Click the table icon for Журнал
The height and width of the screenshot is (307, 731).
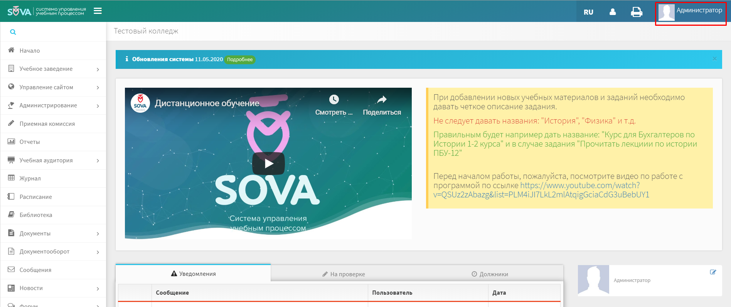coord(11,178)
